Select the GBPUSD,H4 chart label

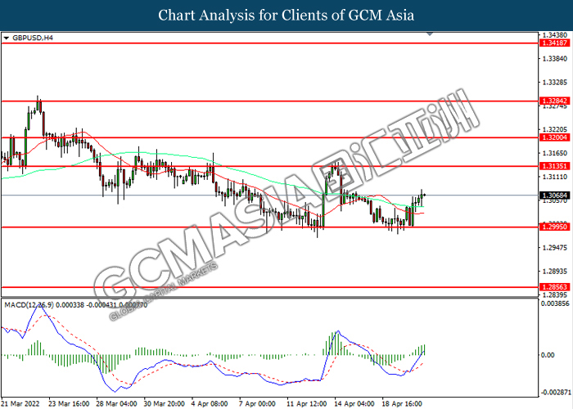[33, 38]
